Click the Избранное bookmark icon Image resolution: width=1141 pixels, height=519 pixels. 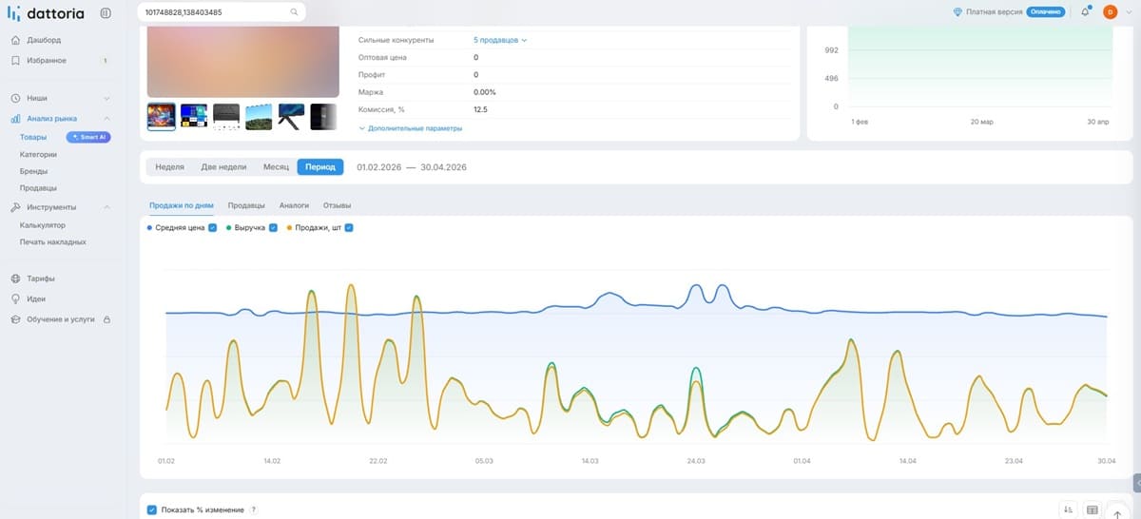tap(15, 60)
